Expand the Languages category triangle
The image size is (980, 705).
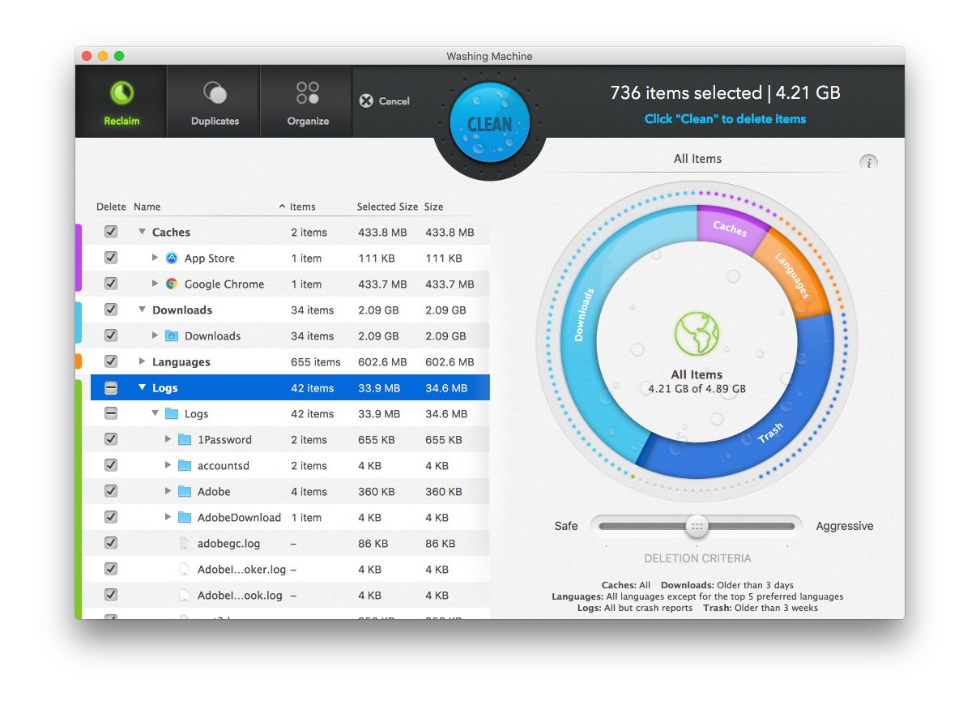(x=143, y=362)
